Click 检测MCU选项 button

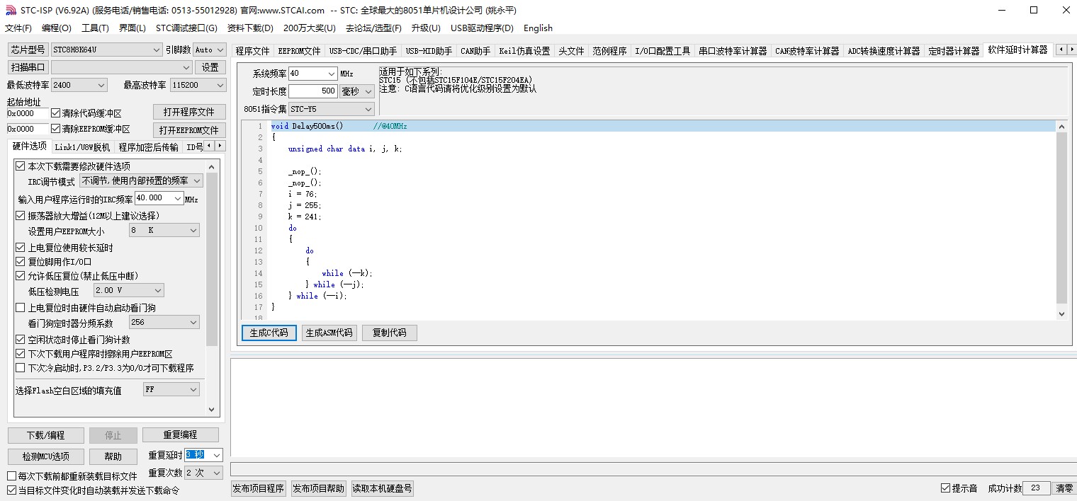(x=46, y=456)
